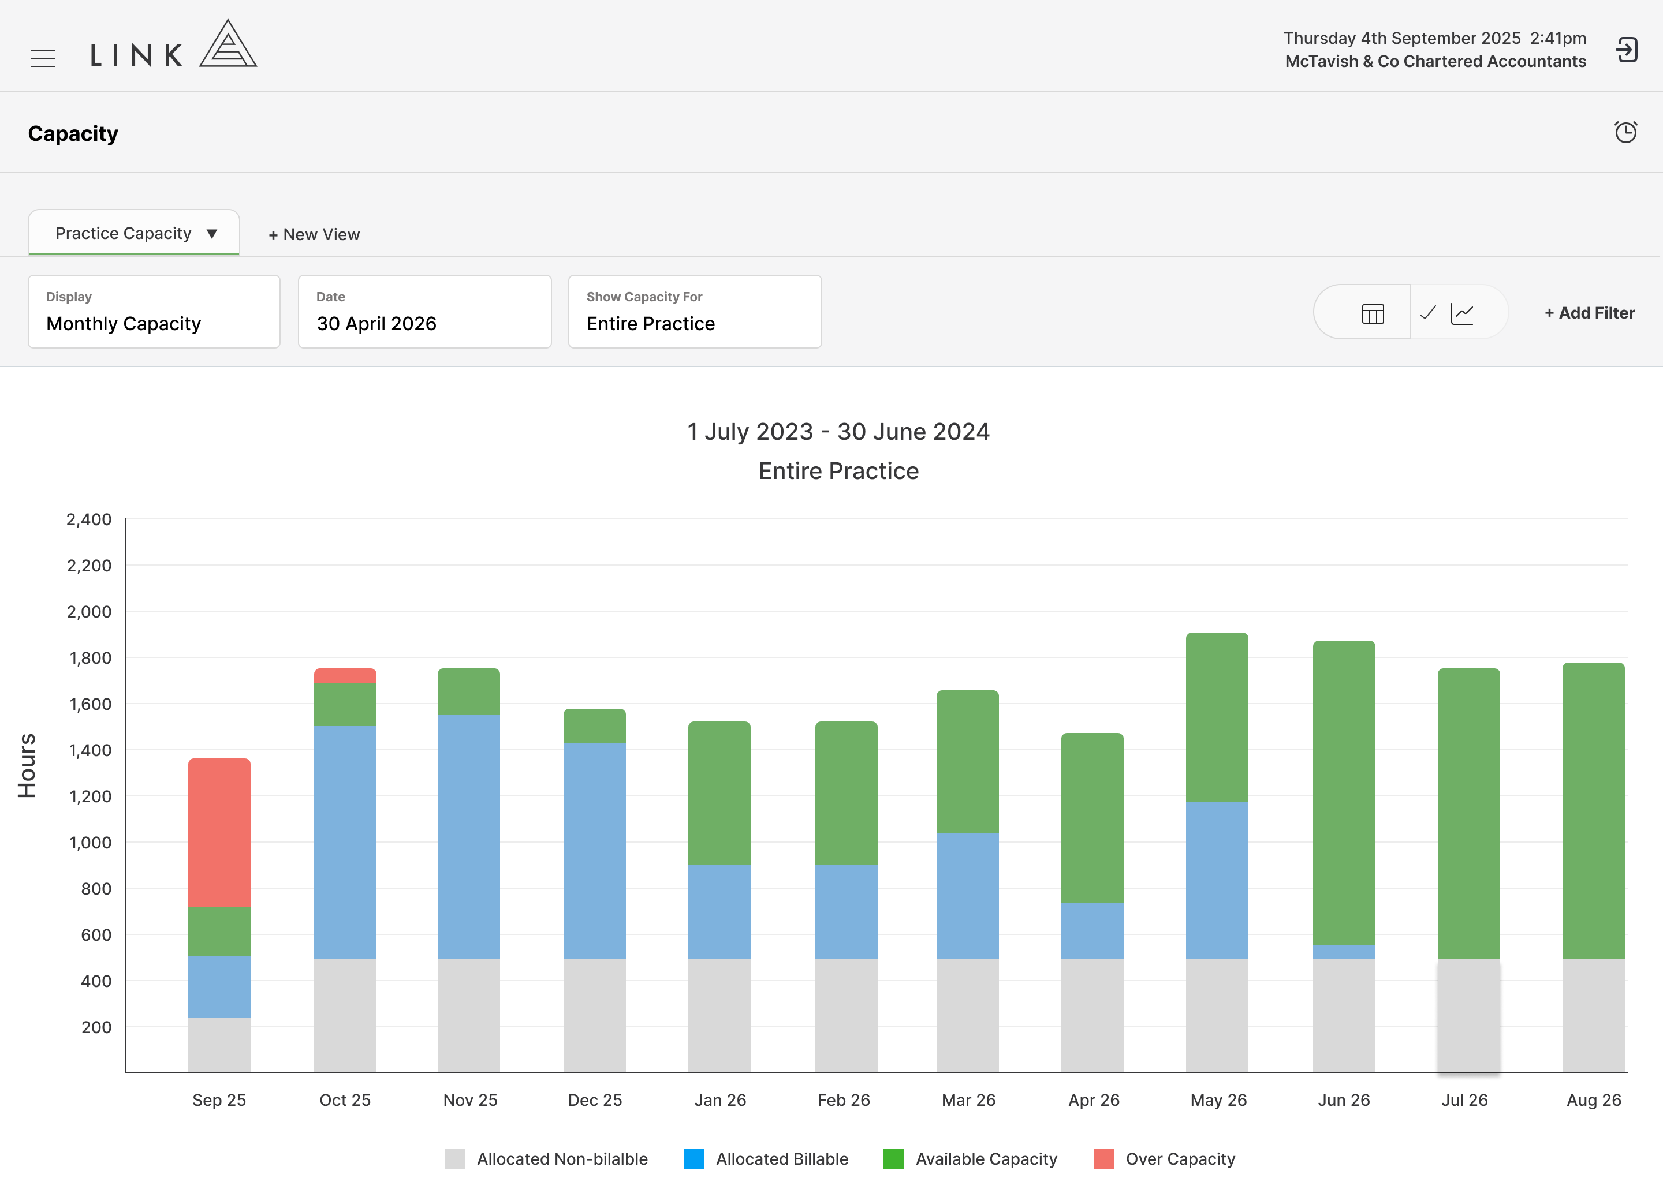Open the Display Monthly Capacity dropdown
This screenshot has width=1663, height=1182.
click(x=154, y=312)
